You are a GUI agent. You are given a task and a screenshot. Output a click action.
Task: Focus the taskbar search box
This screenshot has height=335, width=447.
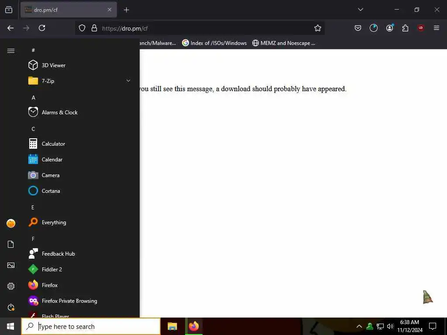click(91, 326)
